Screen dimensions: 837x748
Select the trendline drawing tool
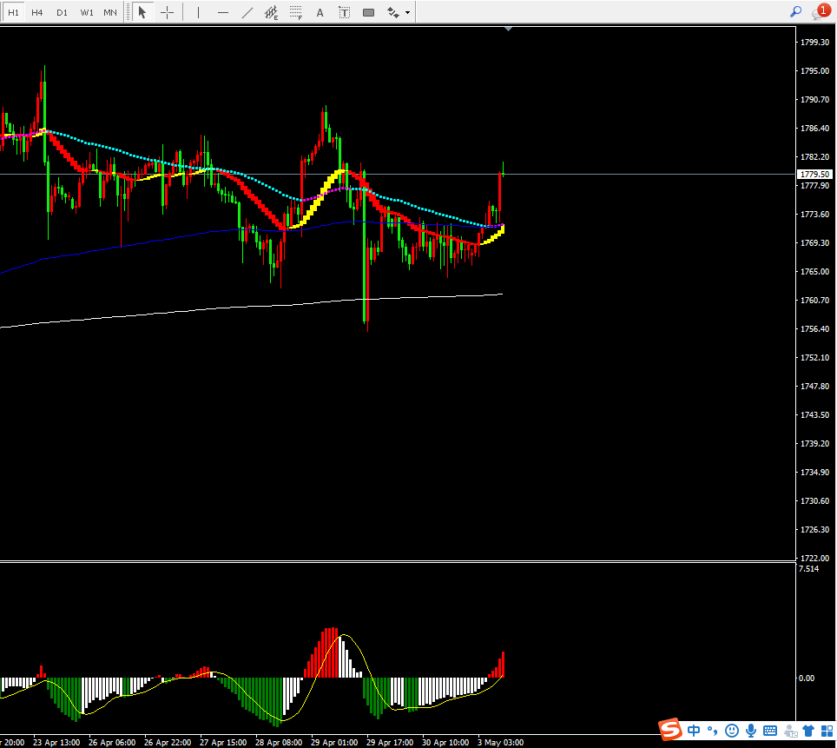(x=247, y=12)
